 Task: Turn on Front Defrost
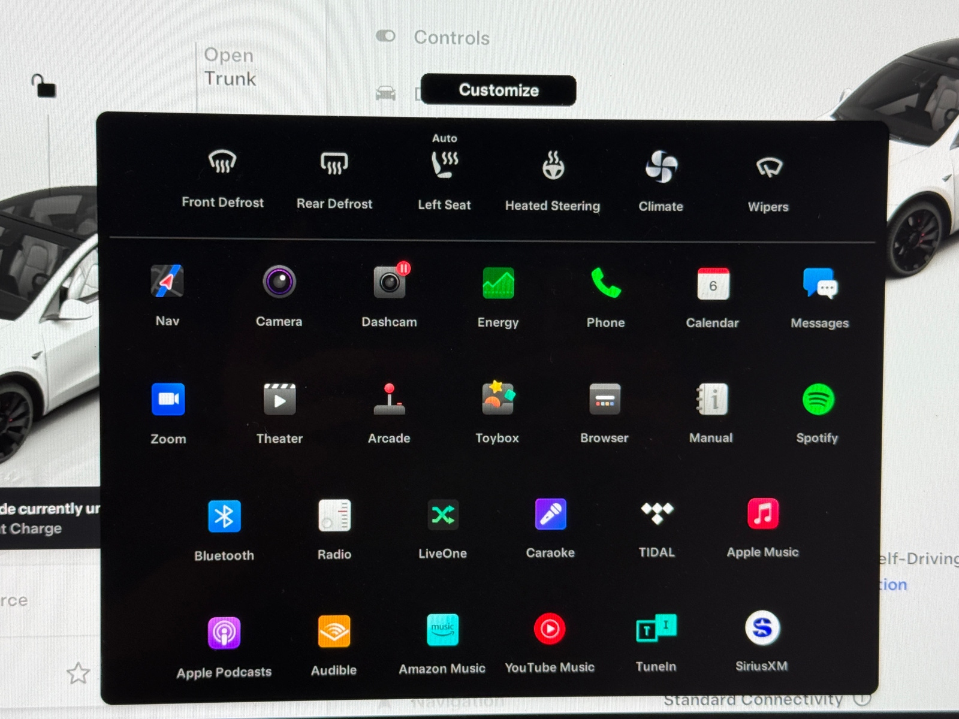[x=222, y=178]
